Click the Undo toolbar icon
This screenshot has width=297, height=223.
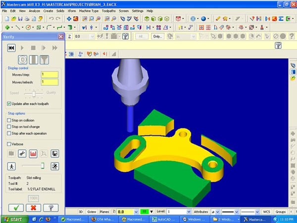click(51, 19)
